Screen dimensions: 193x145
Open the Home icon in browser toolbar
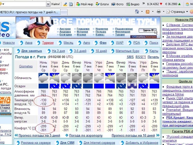coord(137,12)
